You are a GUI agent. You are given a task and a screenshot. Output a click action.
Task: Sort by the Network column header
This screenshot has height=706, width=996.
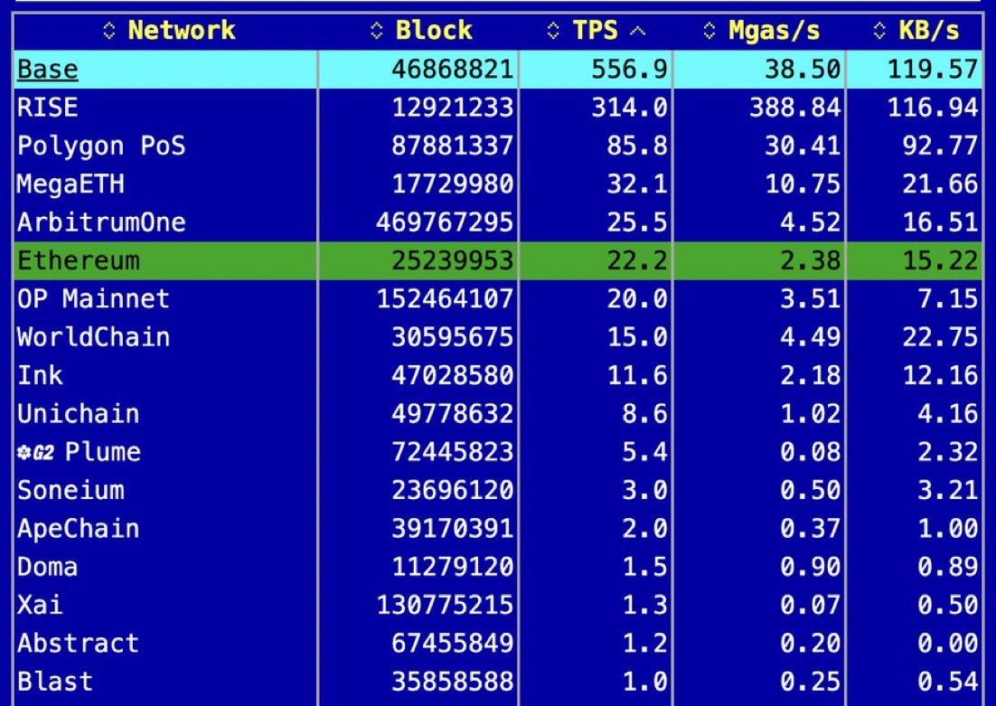[182, 31]
